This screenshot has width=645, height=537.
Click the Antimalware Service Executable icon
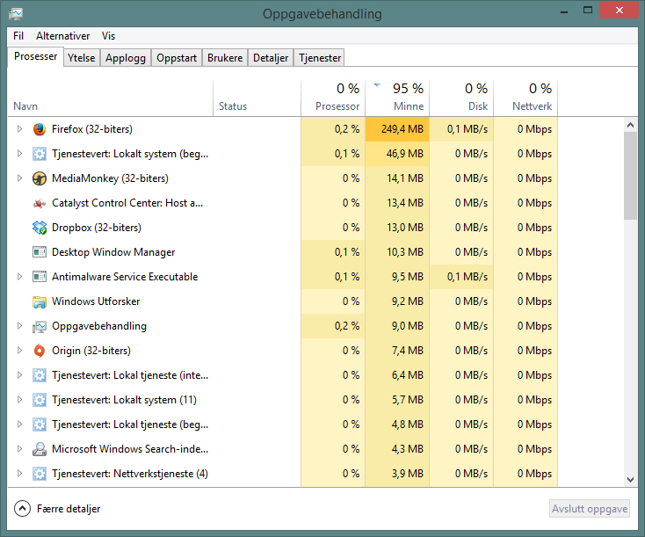(x=39, y=277)
